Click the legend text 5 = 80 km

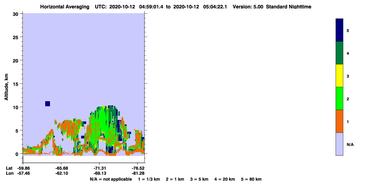point(251,179)
